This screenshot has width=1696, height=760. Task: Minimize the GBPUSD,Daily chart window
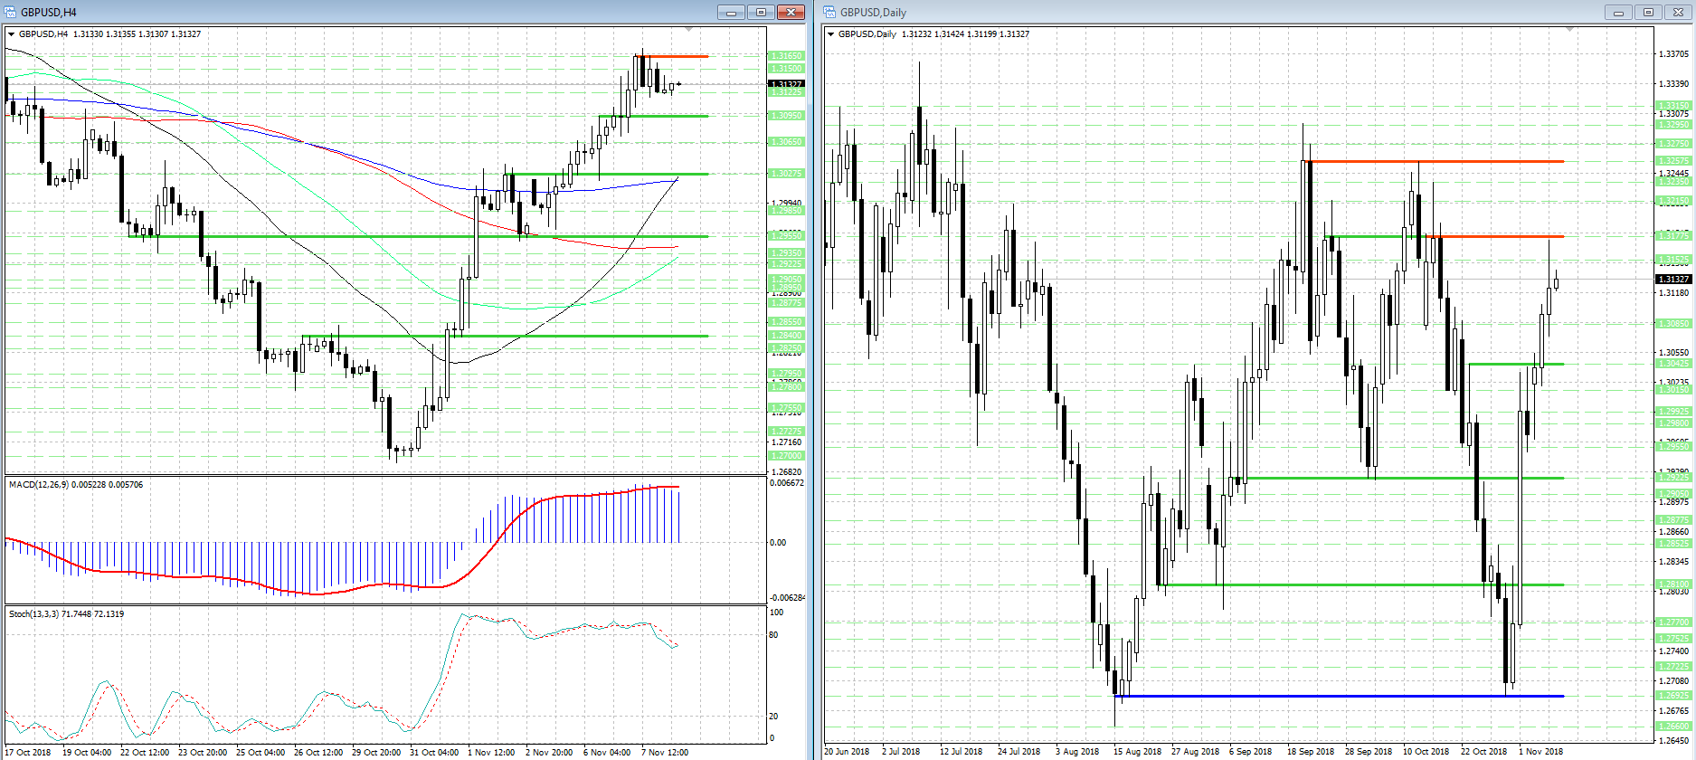pyautogui.click(x=1618, y=12)
